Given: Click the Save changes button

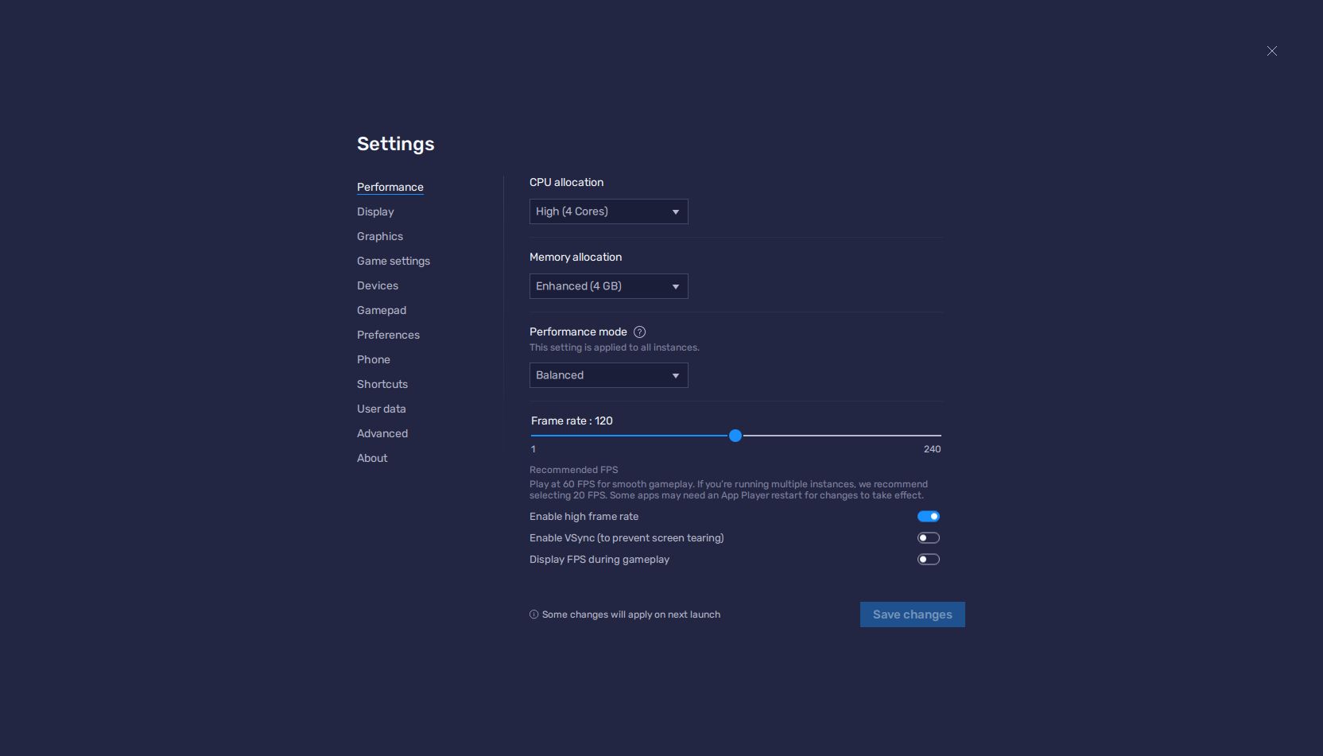Looking at the screenshot, I should (x=912, y=614).
